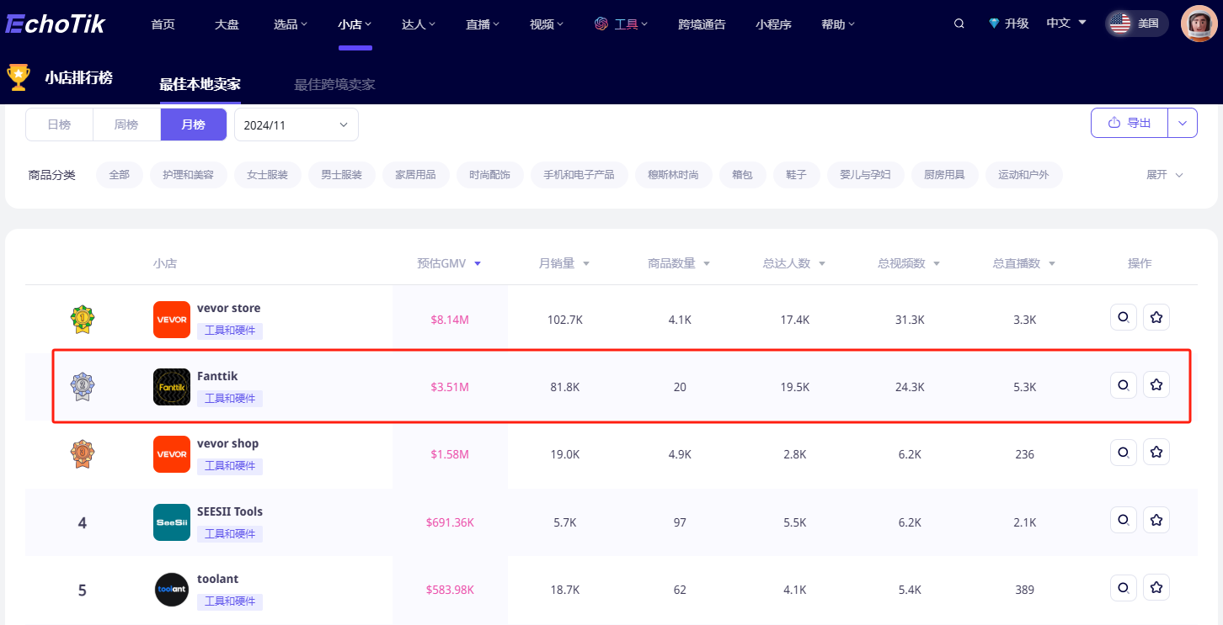This screenshot has height=625, width=1223.
Task: Open the user avatar profile
Action: [x=1198, y=24]
